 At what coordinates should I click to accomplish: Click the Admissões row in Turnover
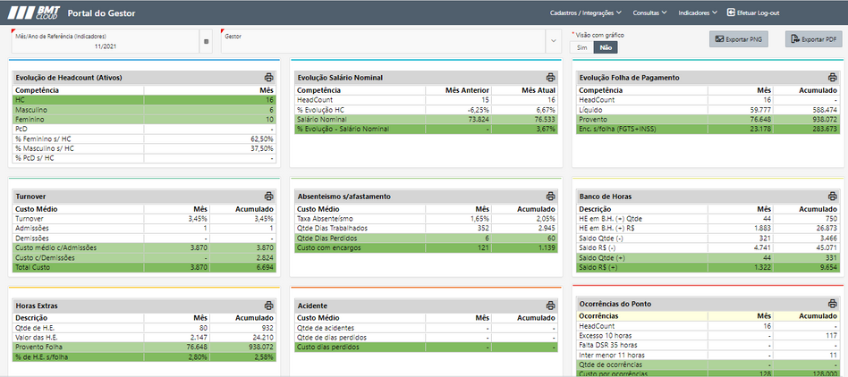point(144,229)
